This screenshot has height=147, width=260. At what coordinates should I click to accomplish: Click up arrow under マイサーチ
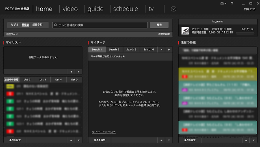(161, 140)
